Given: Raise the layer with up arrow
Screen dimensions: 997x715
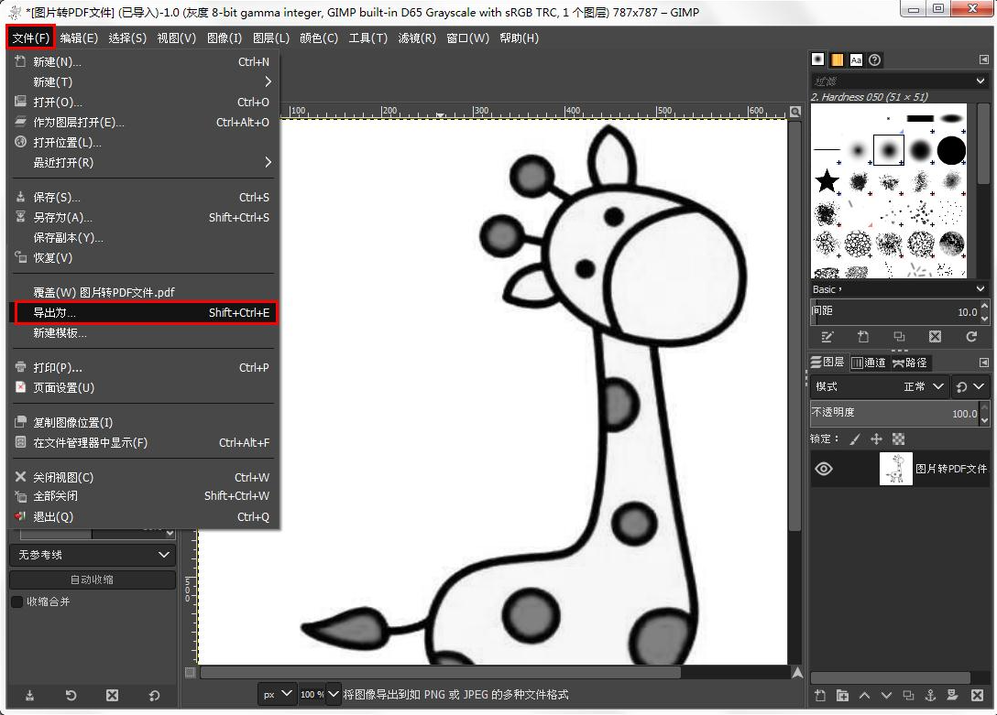Looking at the screenshot, I should (864, 695).
